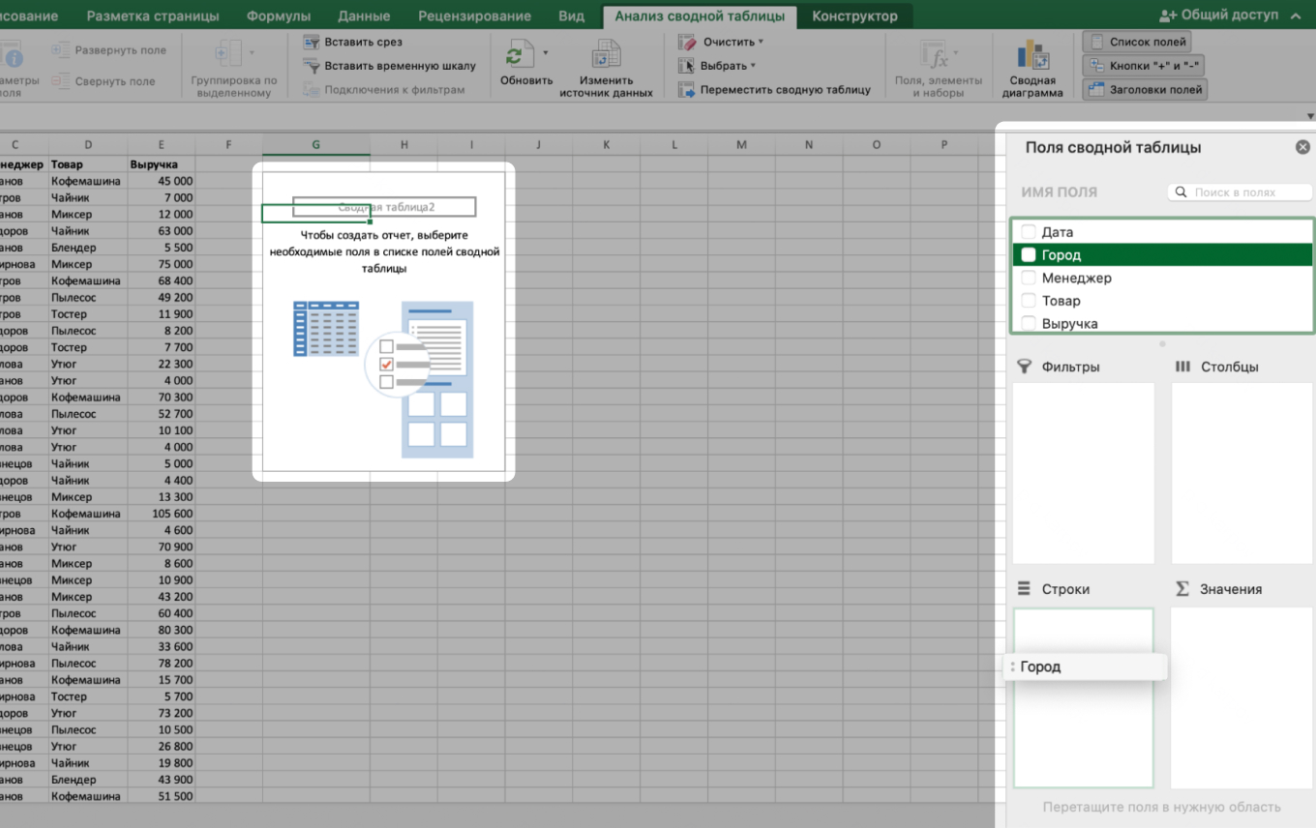Select column header P

[x=943, y=145]
